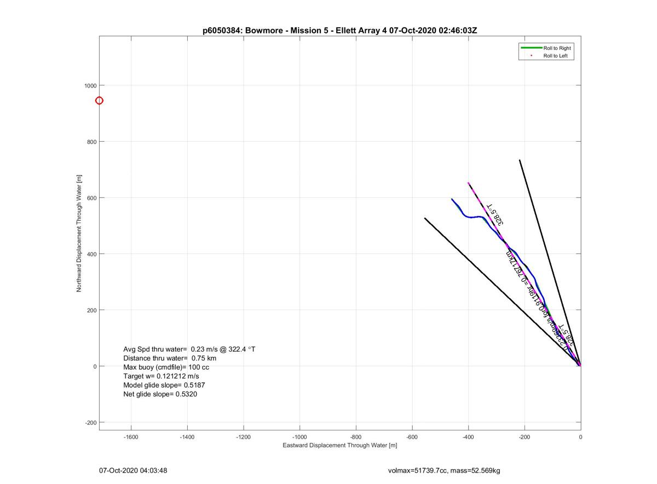The height and width of the screenshot is (484, 657).
Task: Click the timestamp '07-Oct-2020 04:03:48'
Action: [x=133, y=470]
